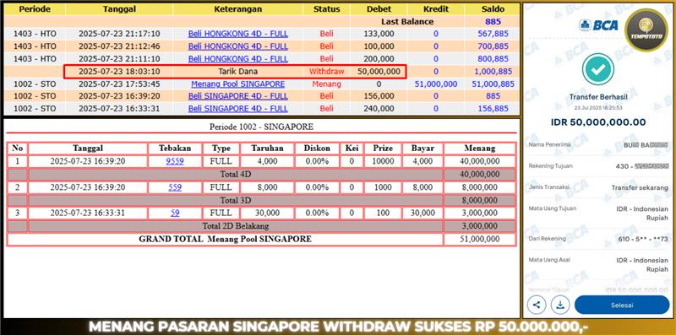Click grand total value 51,000,000
Screen dimensions: 676x335
(x=480, y=239)
